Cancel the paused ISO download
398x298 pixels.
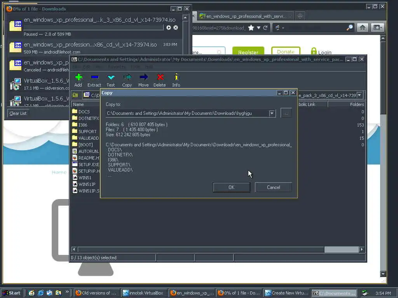pos(176,28)
